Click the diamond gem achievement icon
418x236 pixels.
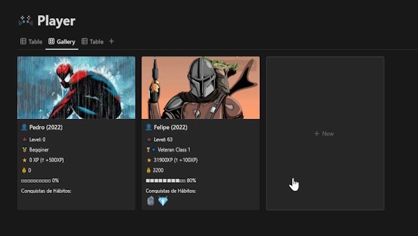tap(163, 201)
